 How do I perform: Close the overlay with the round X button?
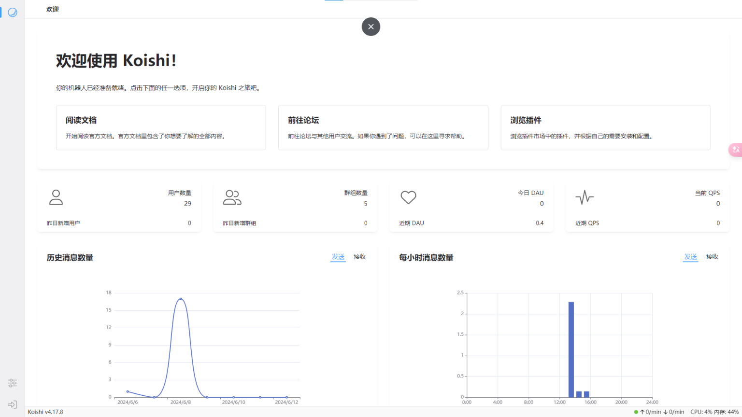371,27
